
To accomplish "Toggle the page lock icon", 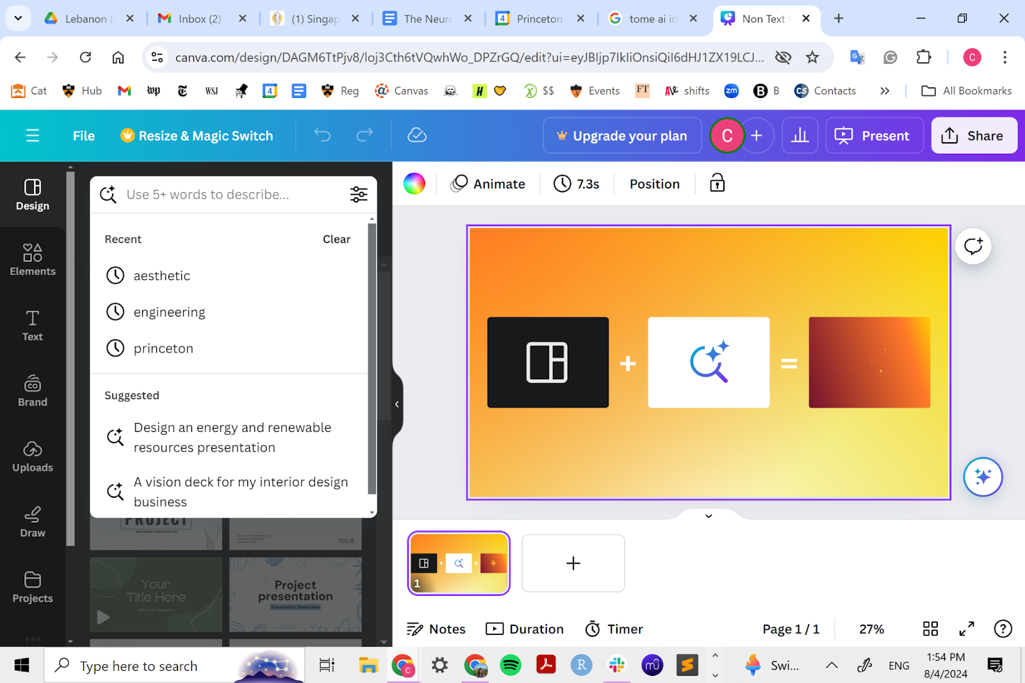I will click(717, 184).
